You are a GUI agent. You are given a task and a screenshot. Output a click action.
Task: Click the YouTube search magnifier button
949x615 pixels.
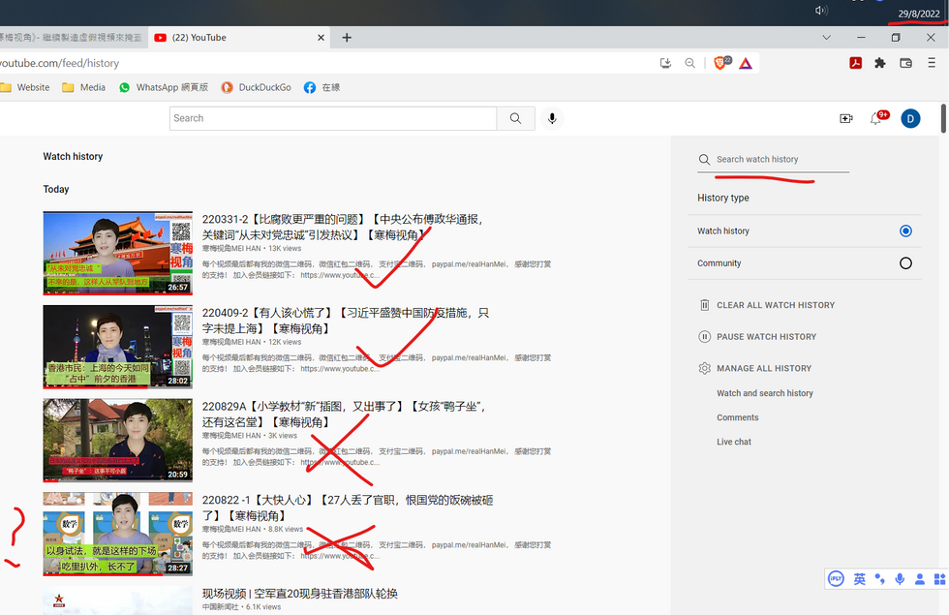point(515,118)
